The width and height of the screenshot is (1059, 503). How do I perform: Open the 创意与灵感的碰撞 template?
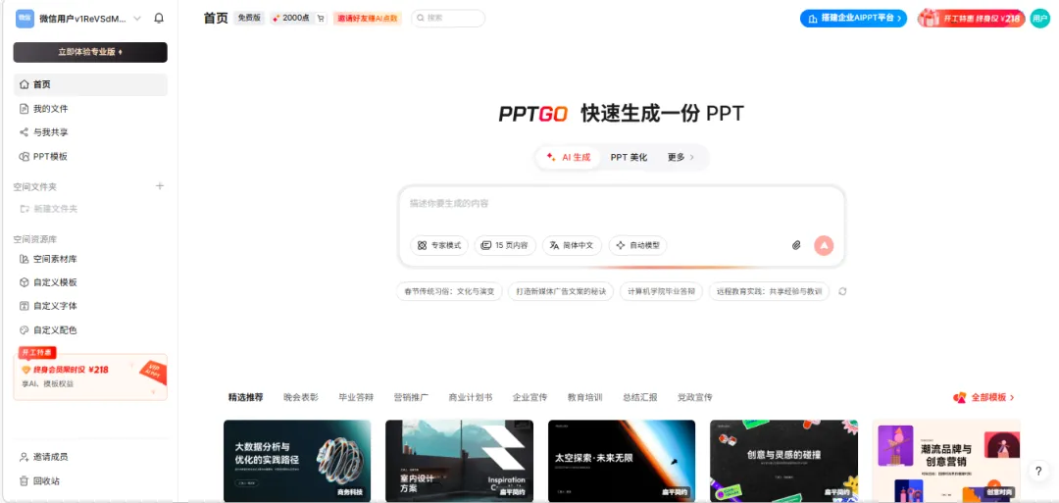pos(783,461)
